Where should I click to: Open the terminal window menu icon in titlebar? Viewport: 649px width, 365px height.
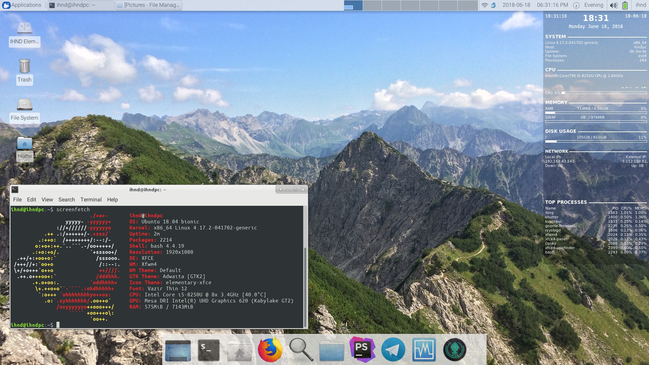pyautogui.click(x=15, y=190)
